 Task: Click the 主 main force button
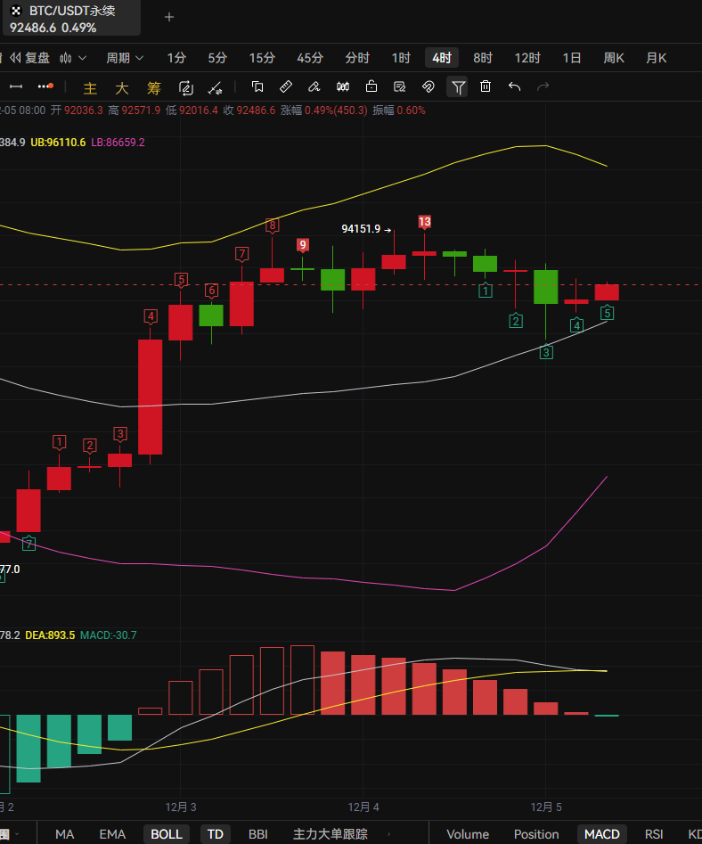click(90, 87)
